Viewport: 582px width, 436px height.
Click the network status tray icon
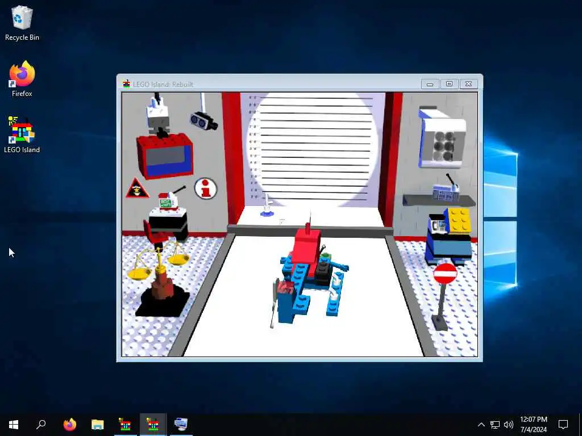coord(495,425)
